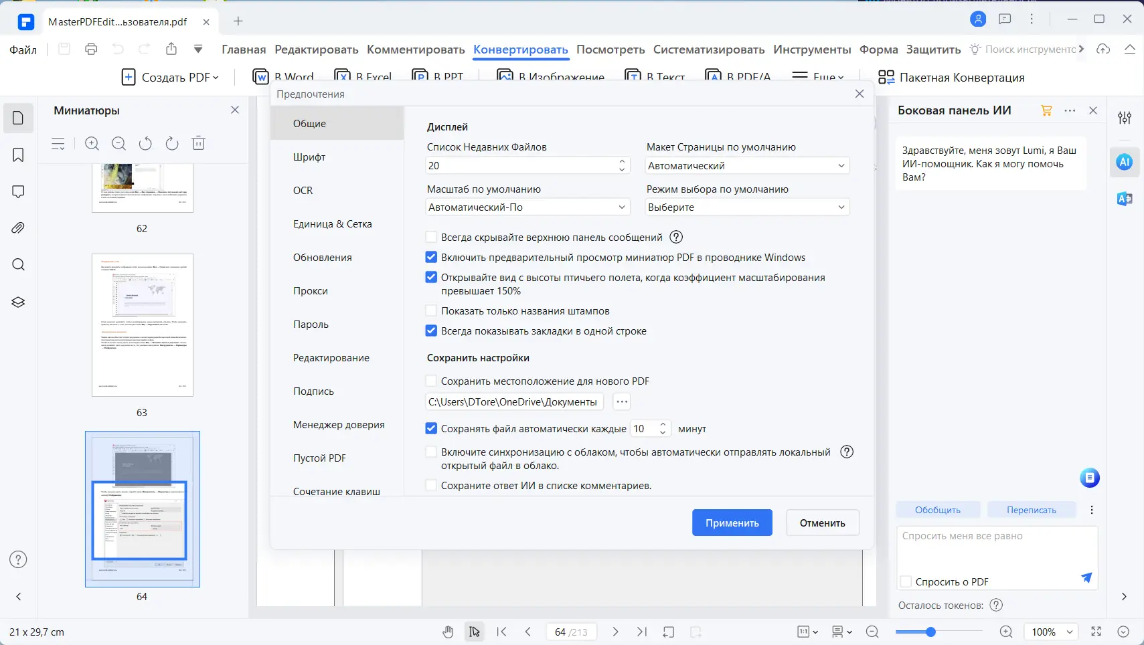Open the thumbnails options list menu
The width and height of the screenshot is (1144, 645).
click(58, 143)
